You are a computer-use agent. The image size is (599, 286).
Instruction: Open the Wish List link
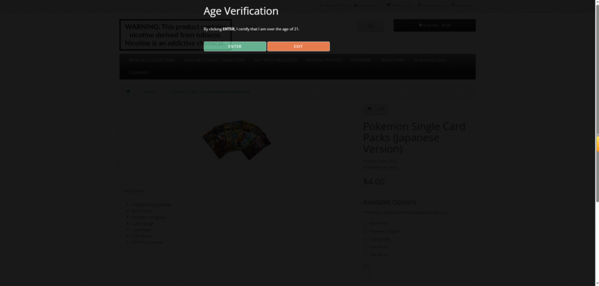click(400, 5)
